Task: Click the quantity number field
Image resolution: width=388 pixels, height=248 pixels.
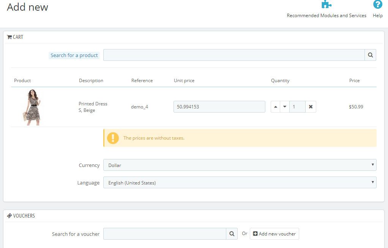Action: click(x=297, y=107)
